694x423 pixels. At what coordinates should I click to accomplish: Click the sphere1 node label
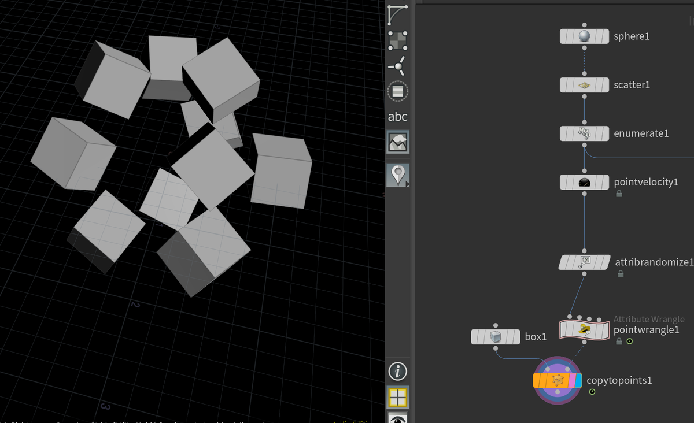click(632, 36)
